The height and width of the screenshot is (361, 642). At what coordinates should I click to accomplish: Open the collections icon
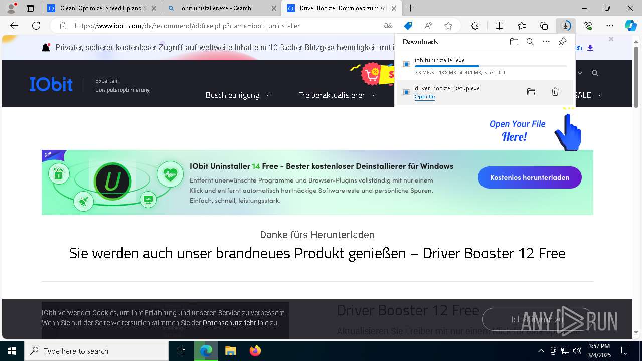(544, 26)
